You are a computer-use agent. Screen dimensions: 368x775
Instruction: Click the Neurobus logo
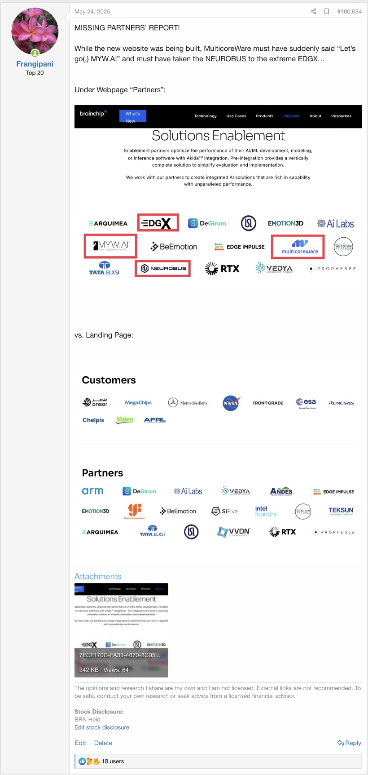[x=162, y=268]
